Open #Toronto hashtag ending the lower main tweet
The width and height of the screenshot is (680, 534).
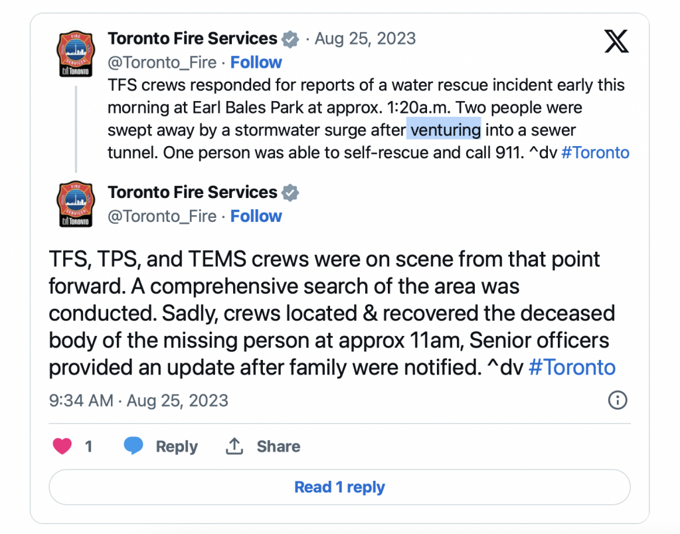[572, 367]
